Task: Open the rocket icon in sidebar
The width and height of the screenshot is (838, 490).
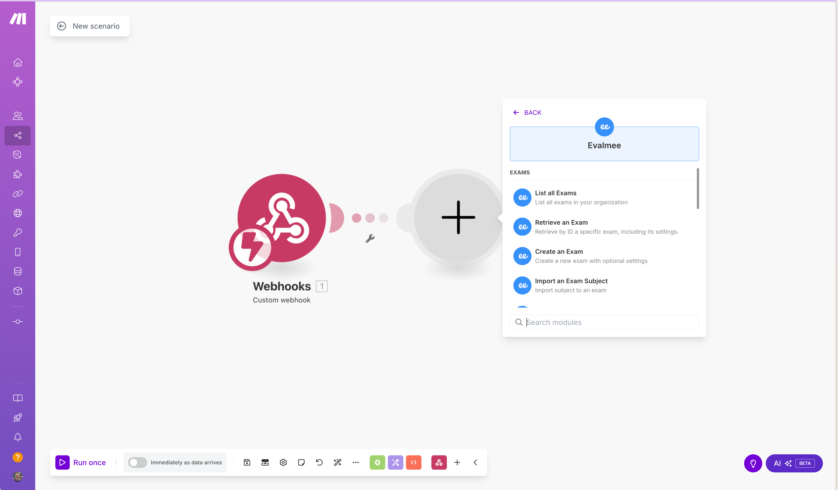Action: 18,418
